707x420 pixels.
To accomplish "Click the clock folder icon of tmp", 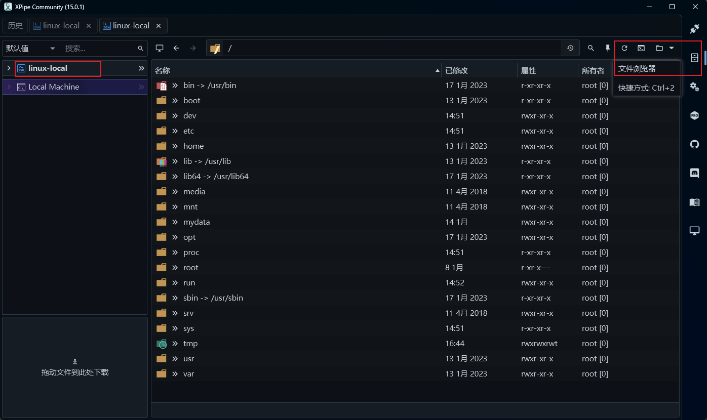I will pyautogui.click(x=162, y=344).
